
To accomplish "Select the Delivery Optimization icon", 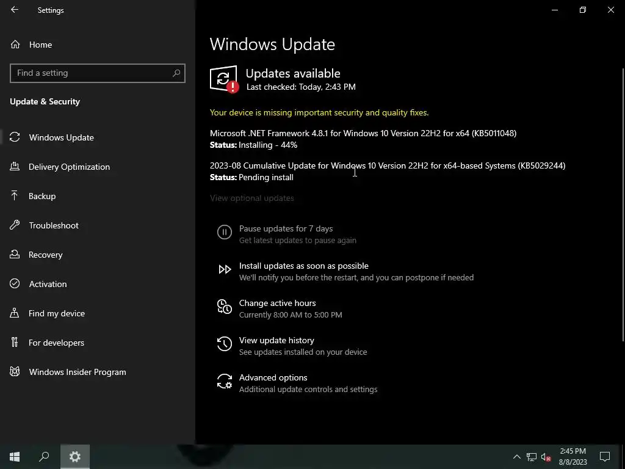I will [15, 166].
